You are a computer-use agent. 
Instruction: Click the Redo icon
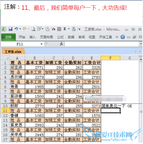[x=25, y=29]
